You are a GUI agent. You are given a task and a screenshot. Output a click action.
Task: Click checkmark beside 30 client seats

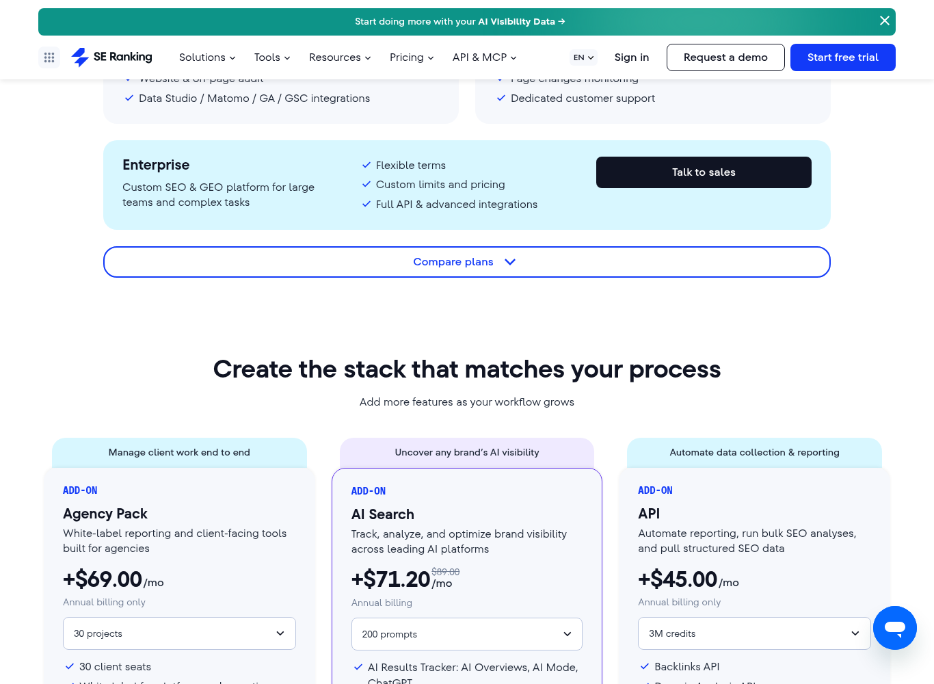(x=69, y=666)
